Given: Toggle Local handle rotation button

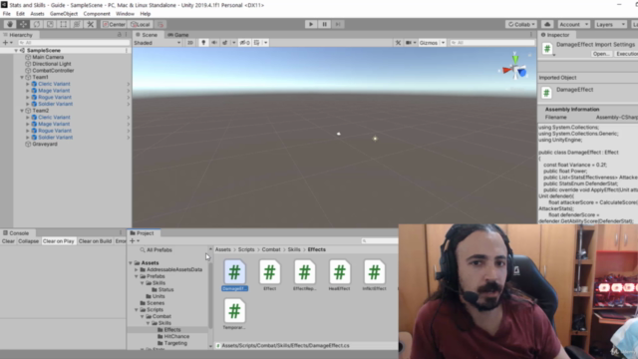Looking at the screenshot, I should 141,24.
